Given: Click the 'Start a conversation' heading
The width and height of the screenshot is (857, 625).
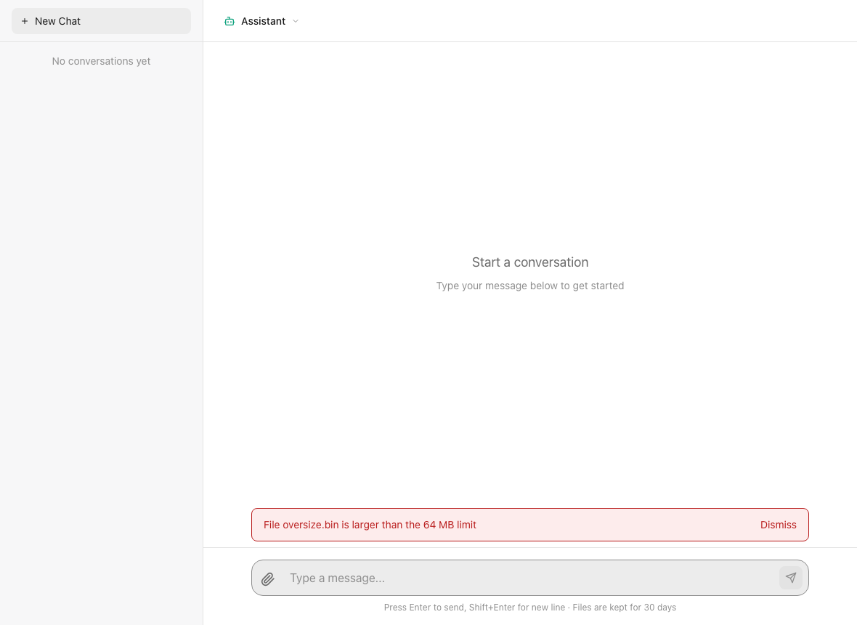Looking at the screenshot, I should 529,262.
